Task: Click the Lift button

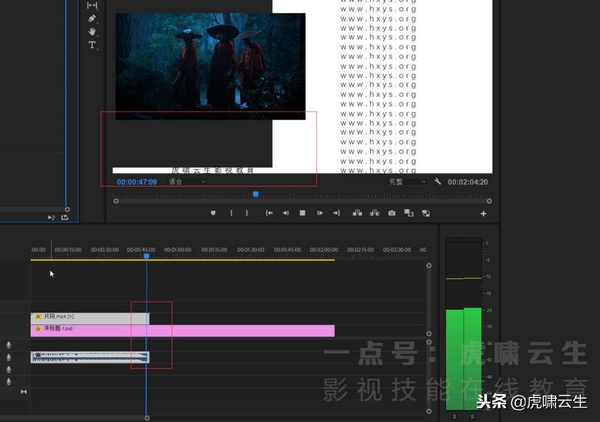Action: (357, 213)
